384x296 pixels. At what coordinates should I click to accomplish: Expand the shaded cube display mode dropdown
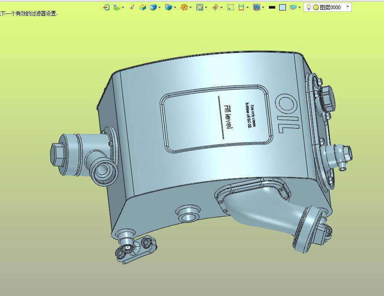point(159,8)
